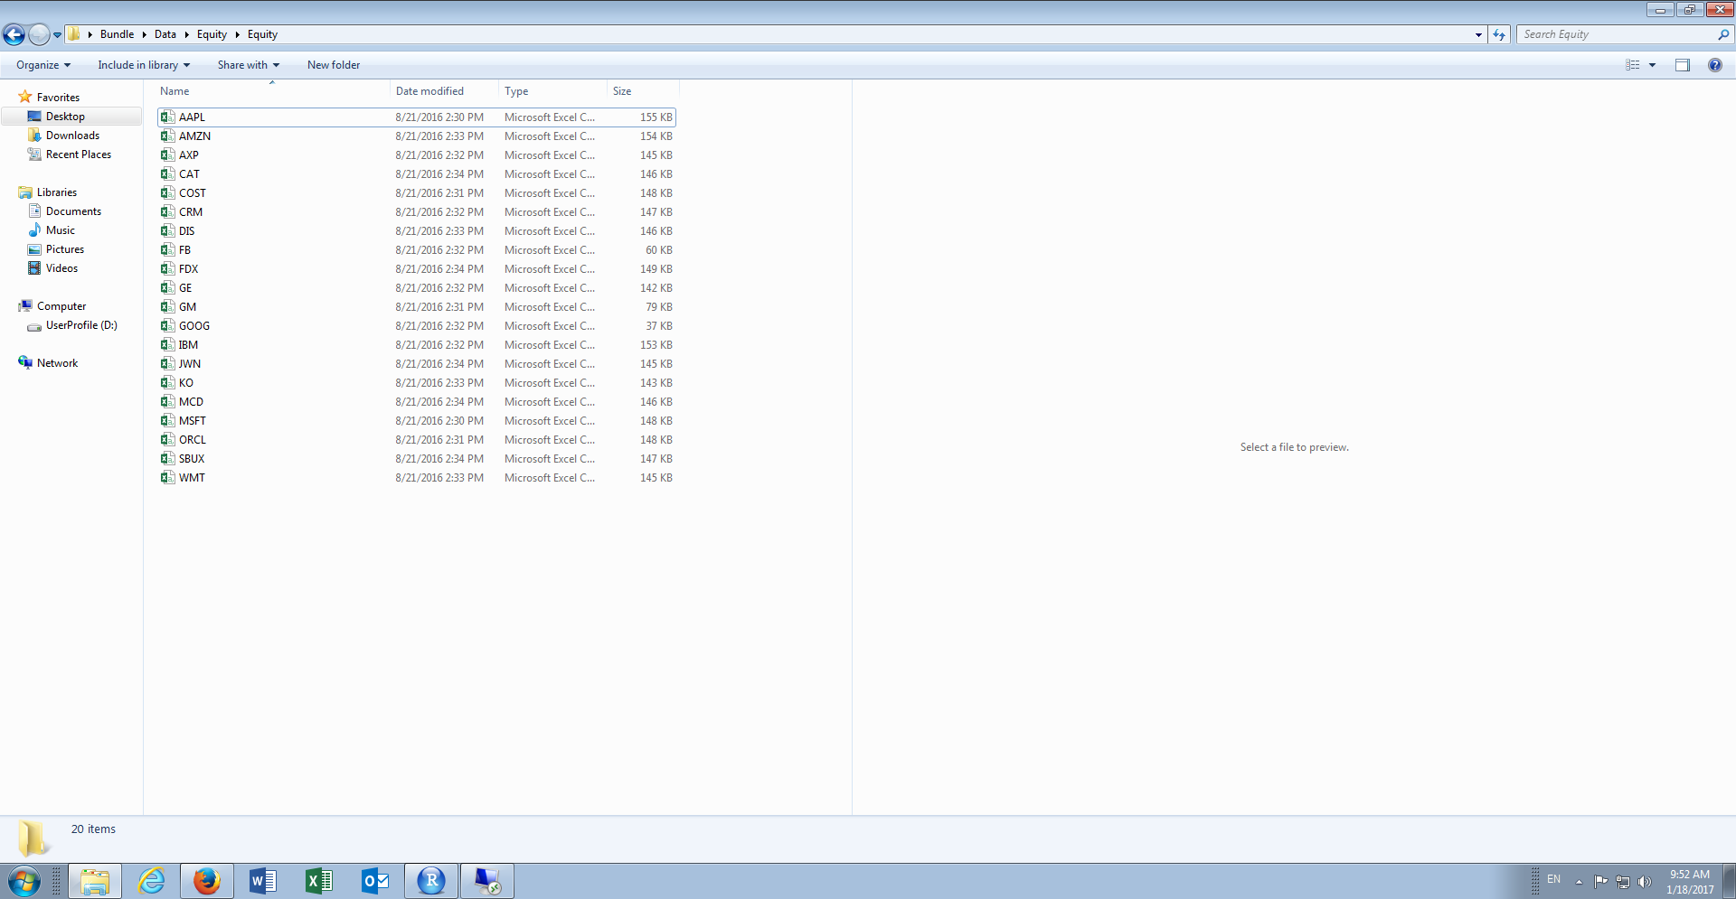
Task: Open Documents library
Action: coord(73,211)
